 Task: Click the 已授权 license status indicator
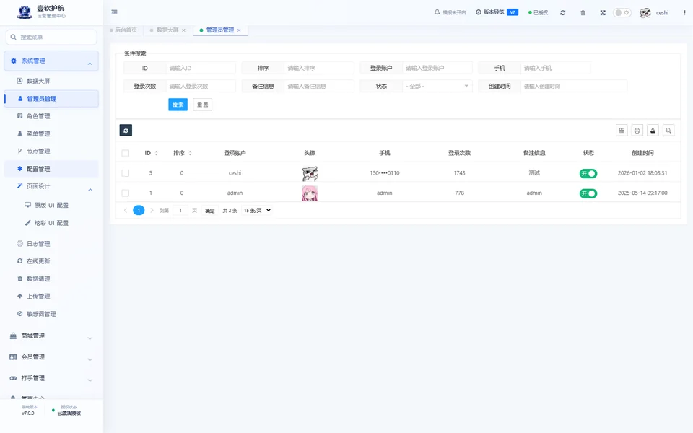[x=538, y=12]
